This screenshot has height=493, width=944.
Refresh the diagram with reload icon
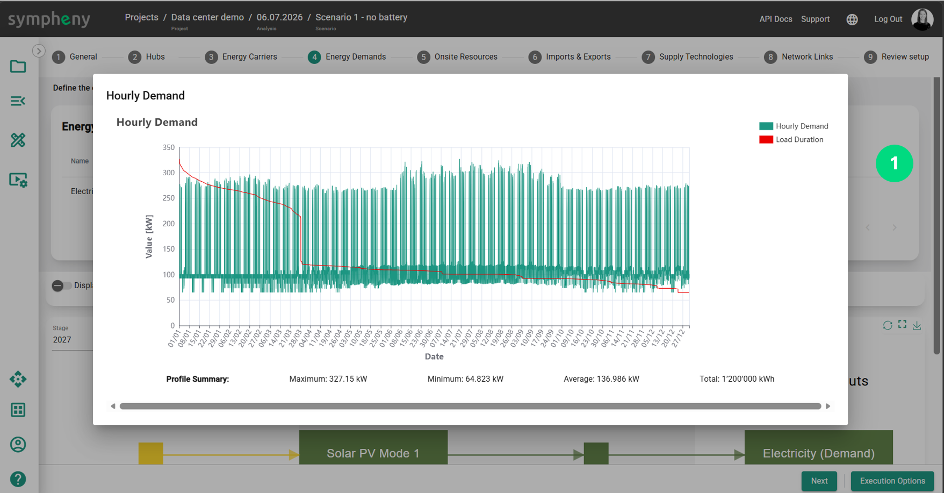pyautogui.click(x=888, y=325)
